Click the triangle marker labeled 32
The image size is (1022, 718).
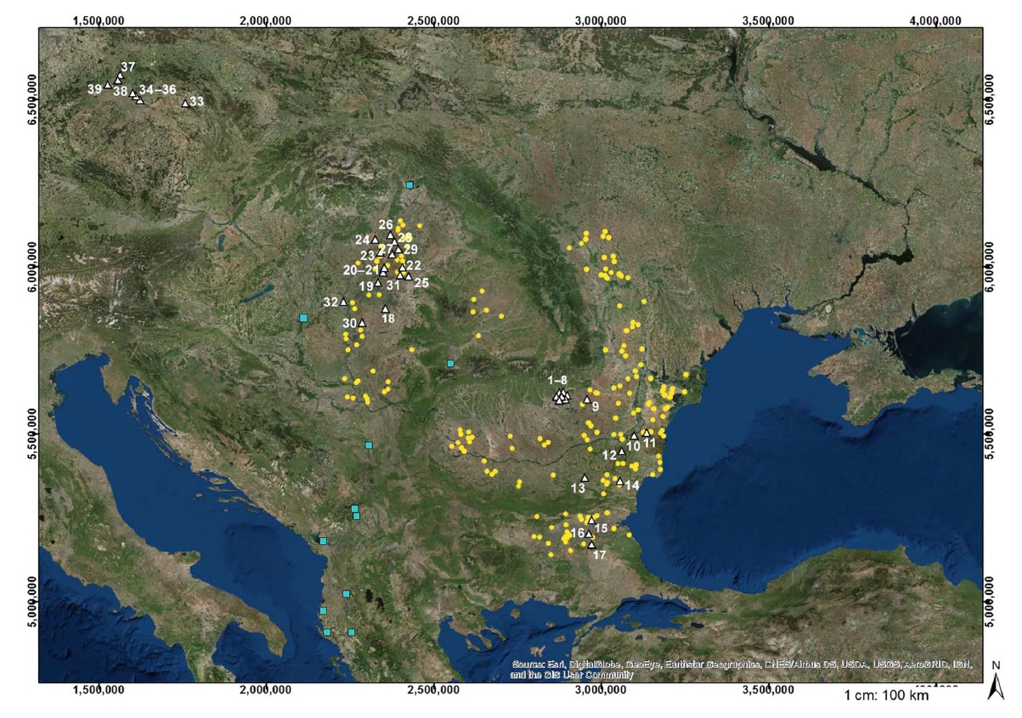point(344,302)
